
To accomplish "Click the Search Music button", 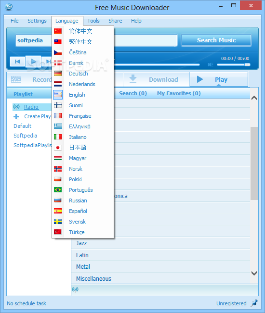I will [216, 40].
